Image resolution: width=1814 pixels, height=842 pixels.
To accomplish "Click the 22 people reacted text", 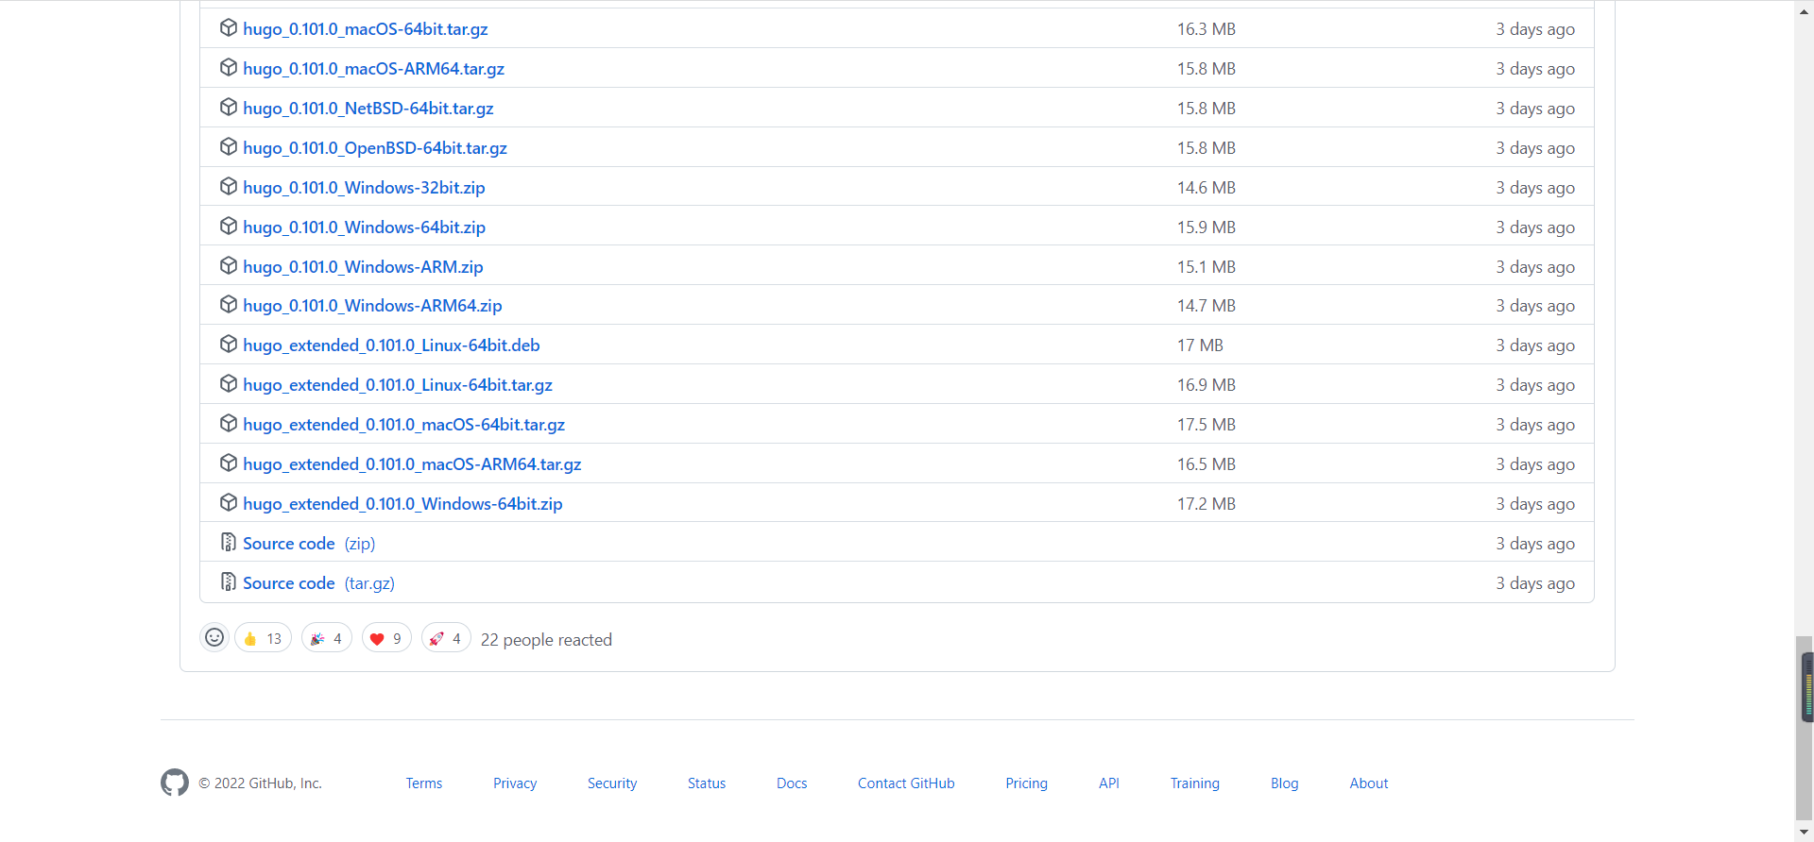I will (546, 640).
